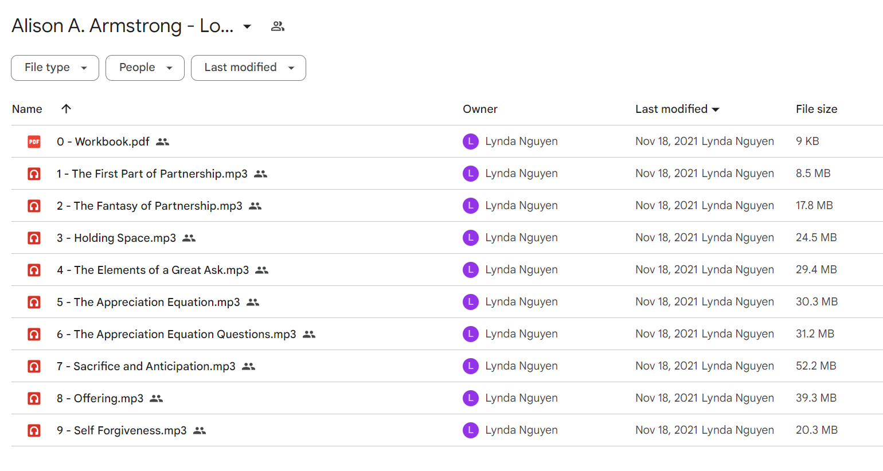
Task: Click folder title Alison A. Armstrong
Action: [123, 26]
